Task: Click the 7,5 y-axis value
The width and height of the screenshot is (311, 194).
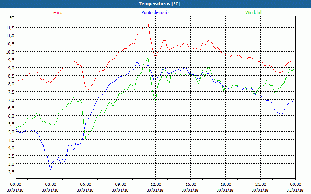Action: click(11, 92)
